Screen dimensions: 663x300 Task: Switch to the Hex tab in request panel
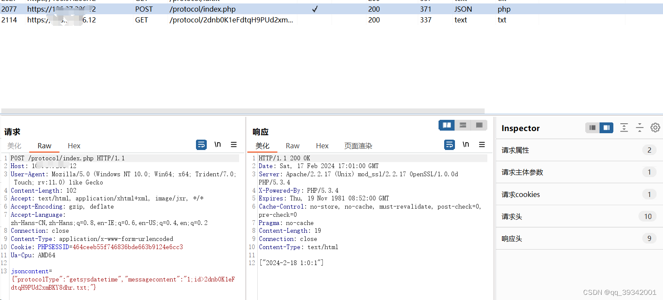coord(73,146)
